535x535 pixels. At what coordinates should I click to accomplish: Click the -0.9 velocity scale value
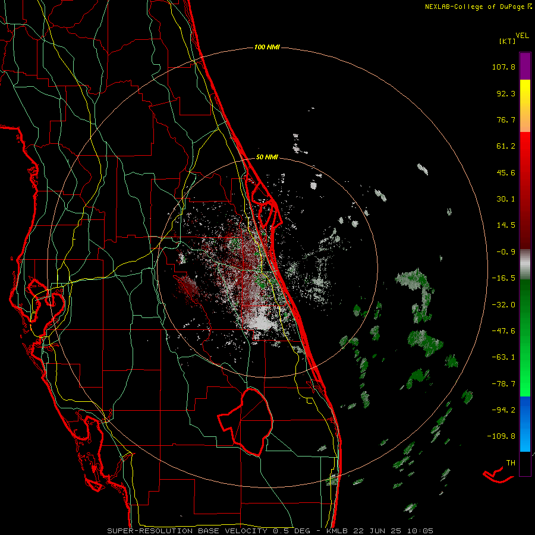tap(506, 252)
